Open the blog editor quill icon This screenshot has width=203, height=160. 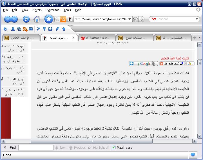point(57,29)
